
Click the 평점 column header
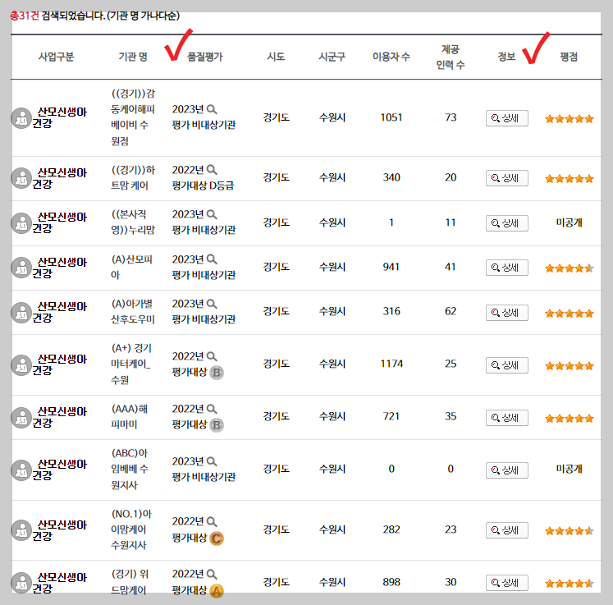tap(569, 57)
